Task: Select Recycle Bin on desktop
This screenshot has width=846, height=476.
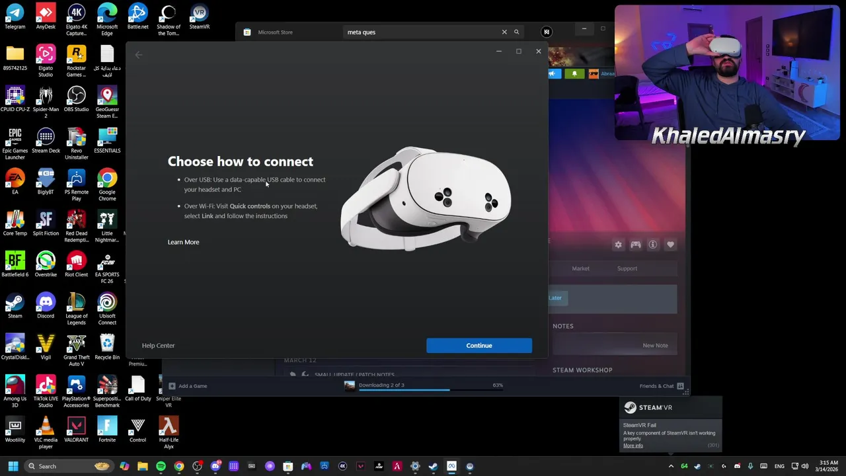Action: [x=107, y=348]
